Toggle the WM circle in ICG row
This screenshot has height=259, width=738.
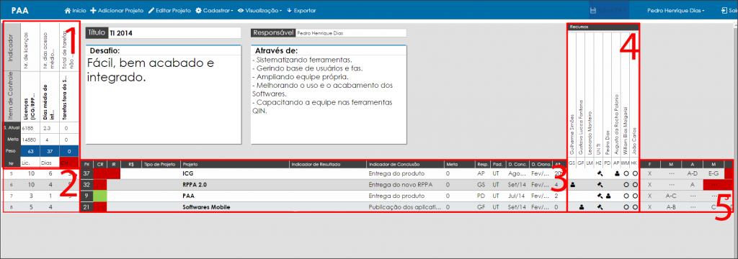[x=626, y=173]
